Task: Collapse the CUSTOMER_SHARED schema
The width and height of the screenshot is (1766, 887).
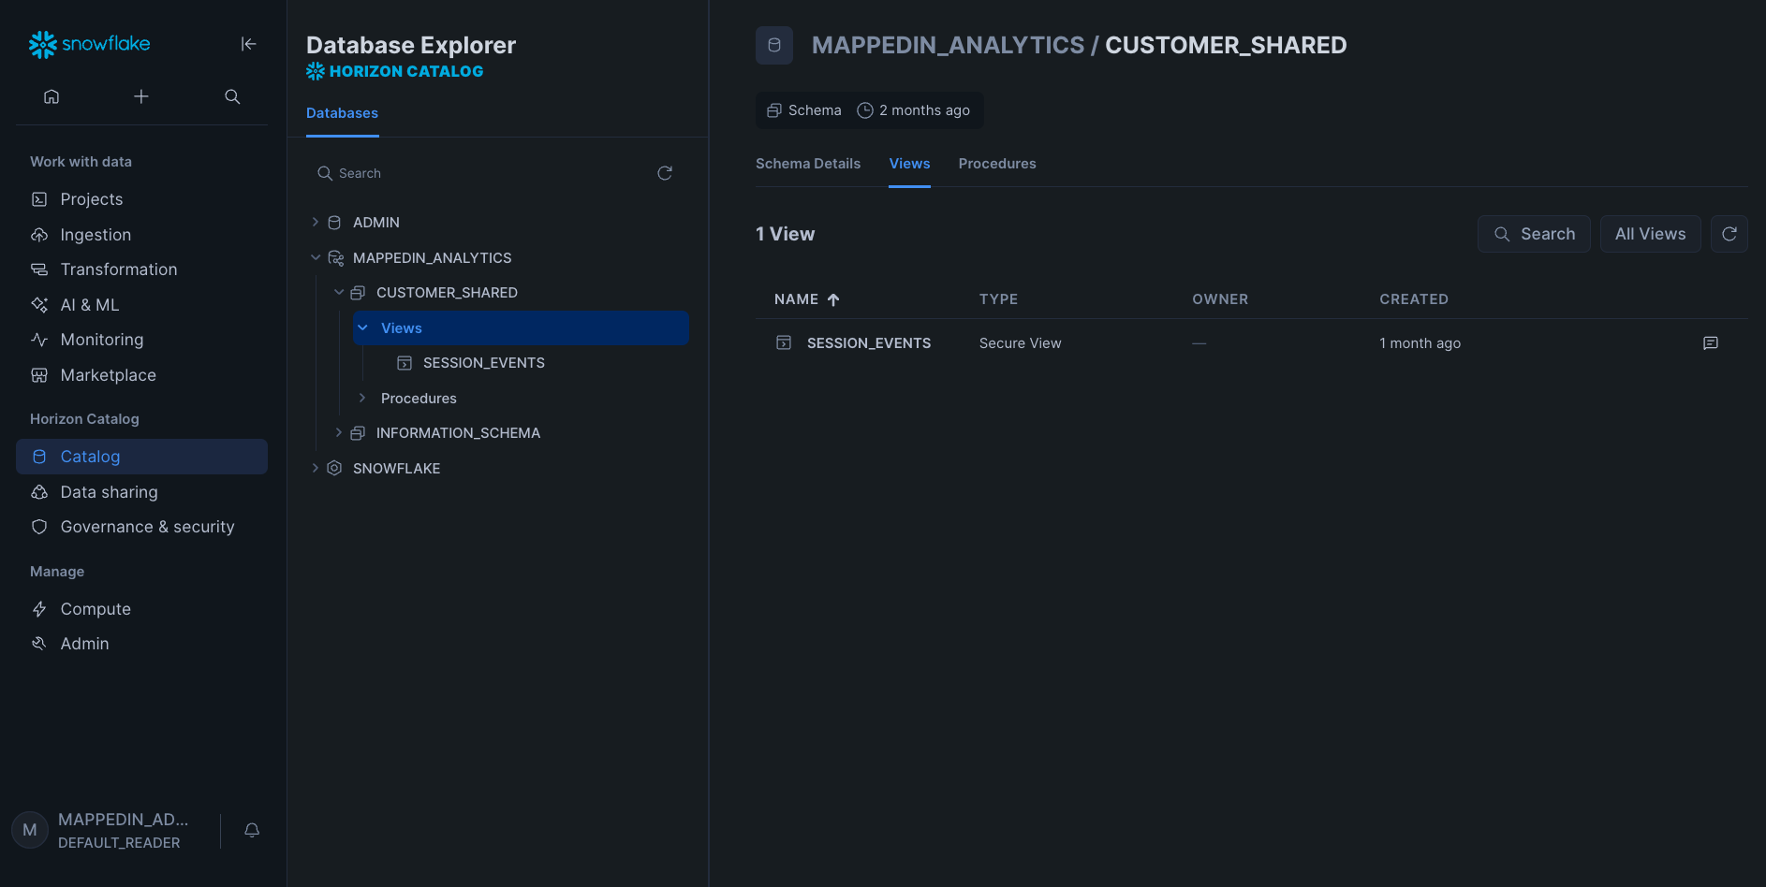Action: point(339,293)
